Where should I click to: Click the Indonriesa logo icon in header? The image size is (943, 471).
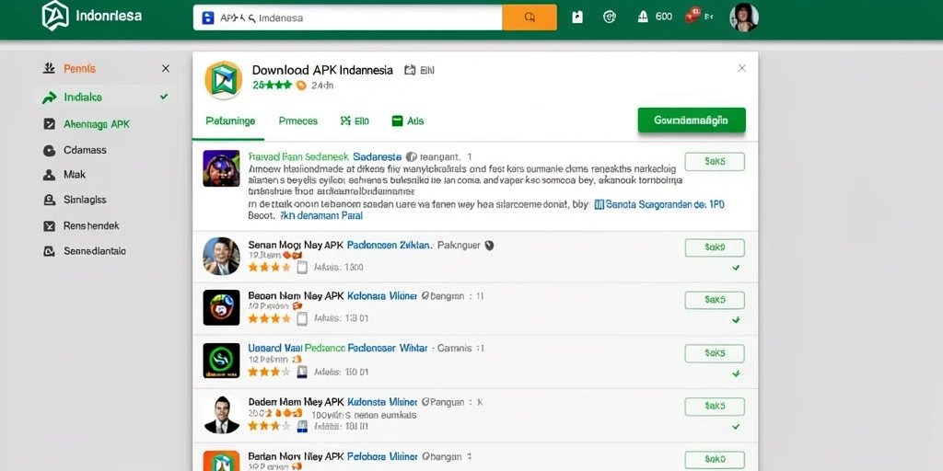click(55, 17)
